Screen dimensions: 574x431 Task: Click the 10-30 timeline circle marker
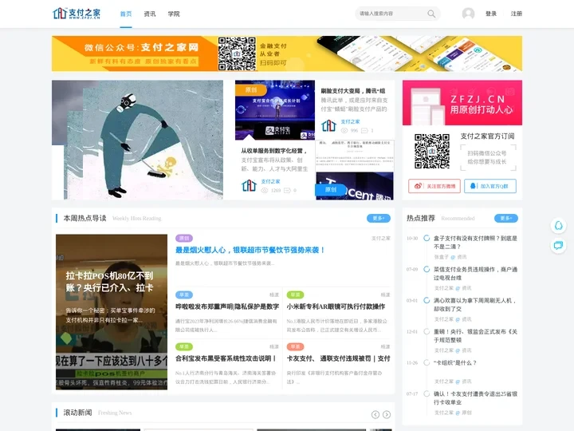427,238
